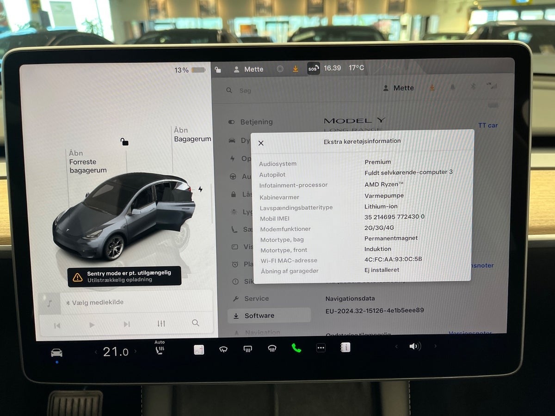Toggle the lock icon in status bar
Viewport: 555px width, 416px height.
tap(218, 69)
